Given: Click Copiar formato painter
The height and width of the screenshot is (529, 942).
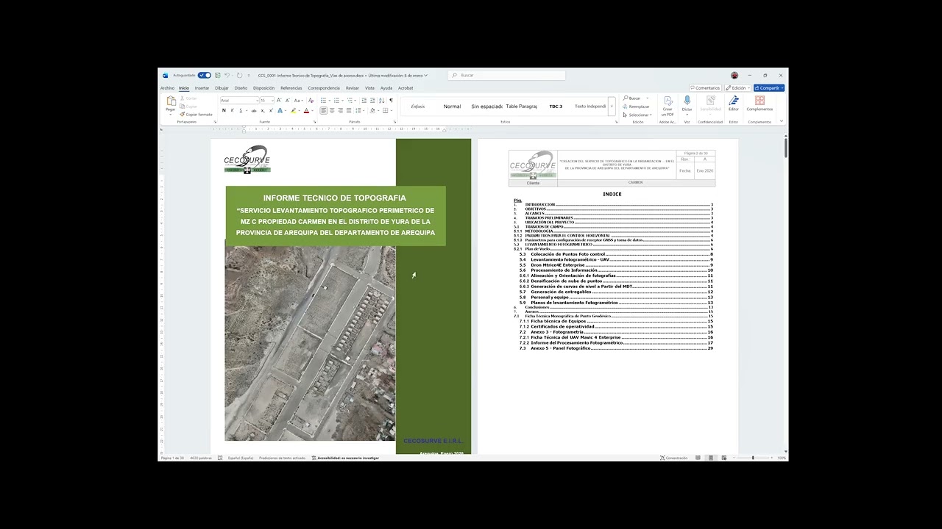Looking at the screenshot, I should 196,115.
